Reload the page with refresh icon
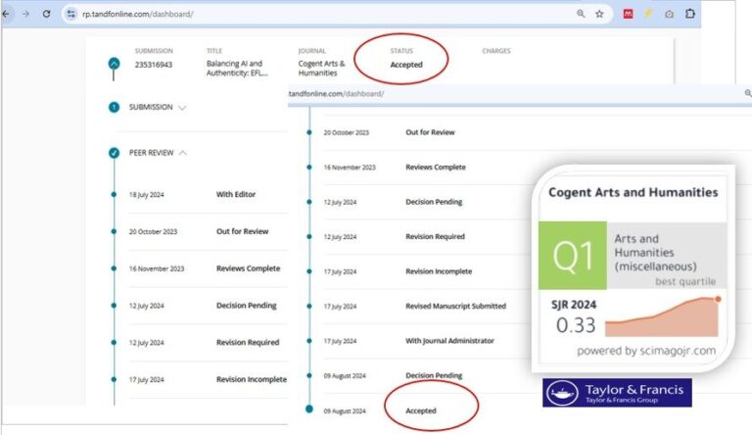The height and width of the screenshot is (435, 752). point(46,14)
